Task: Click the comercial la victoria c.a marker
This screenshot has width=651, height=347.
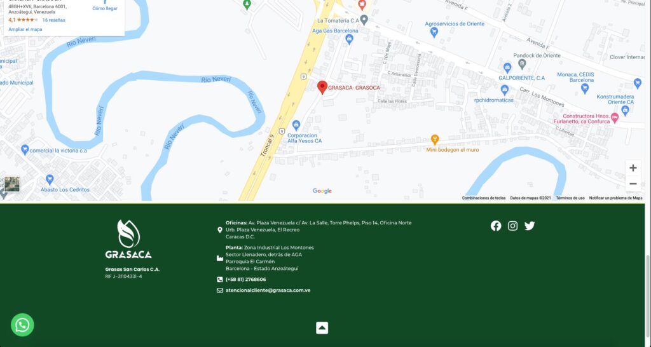Action: (25, 150)
